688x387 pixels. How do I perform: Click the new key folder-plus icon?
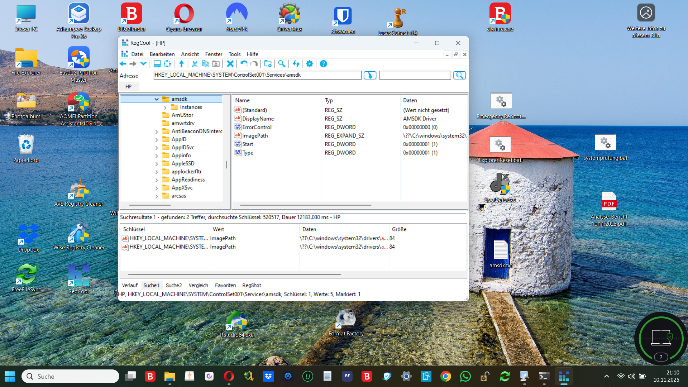pos(268,64)
